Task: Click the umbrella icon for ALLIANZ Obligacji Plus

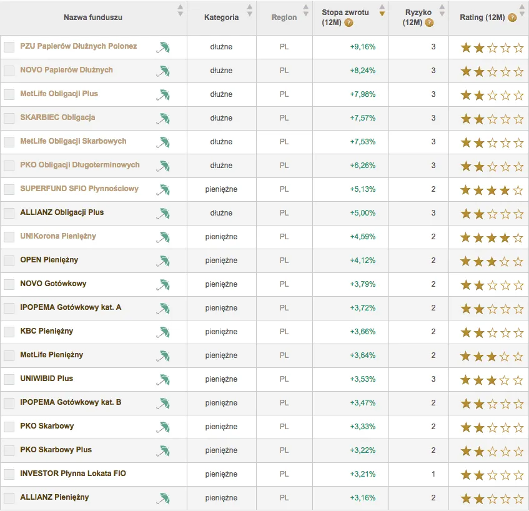Action: click(163, 214)
